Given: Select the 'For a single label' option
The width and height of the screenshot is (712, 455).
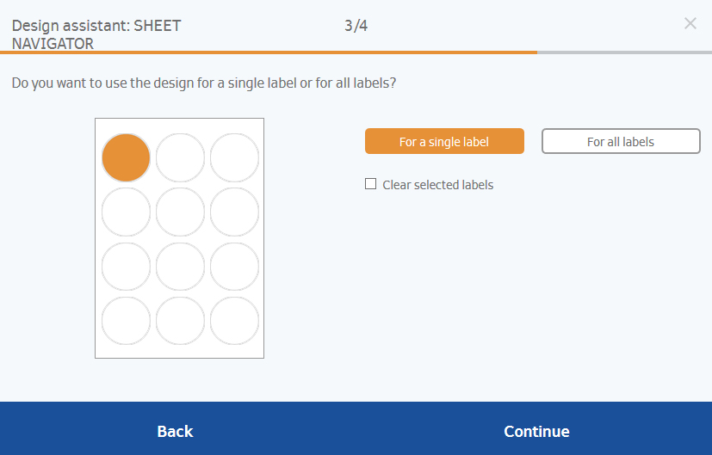Looking at the screenshot, I should pos(444,142).
